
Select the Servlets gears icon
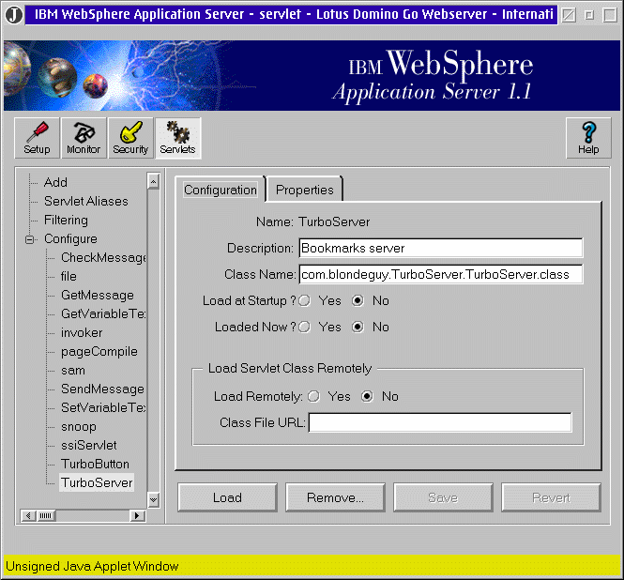pyautogui.click(x=178, y=138)
